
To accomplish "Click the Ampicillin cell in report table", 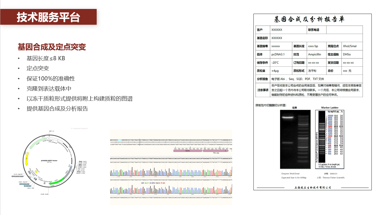I will point(315,54).
